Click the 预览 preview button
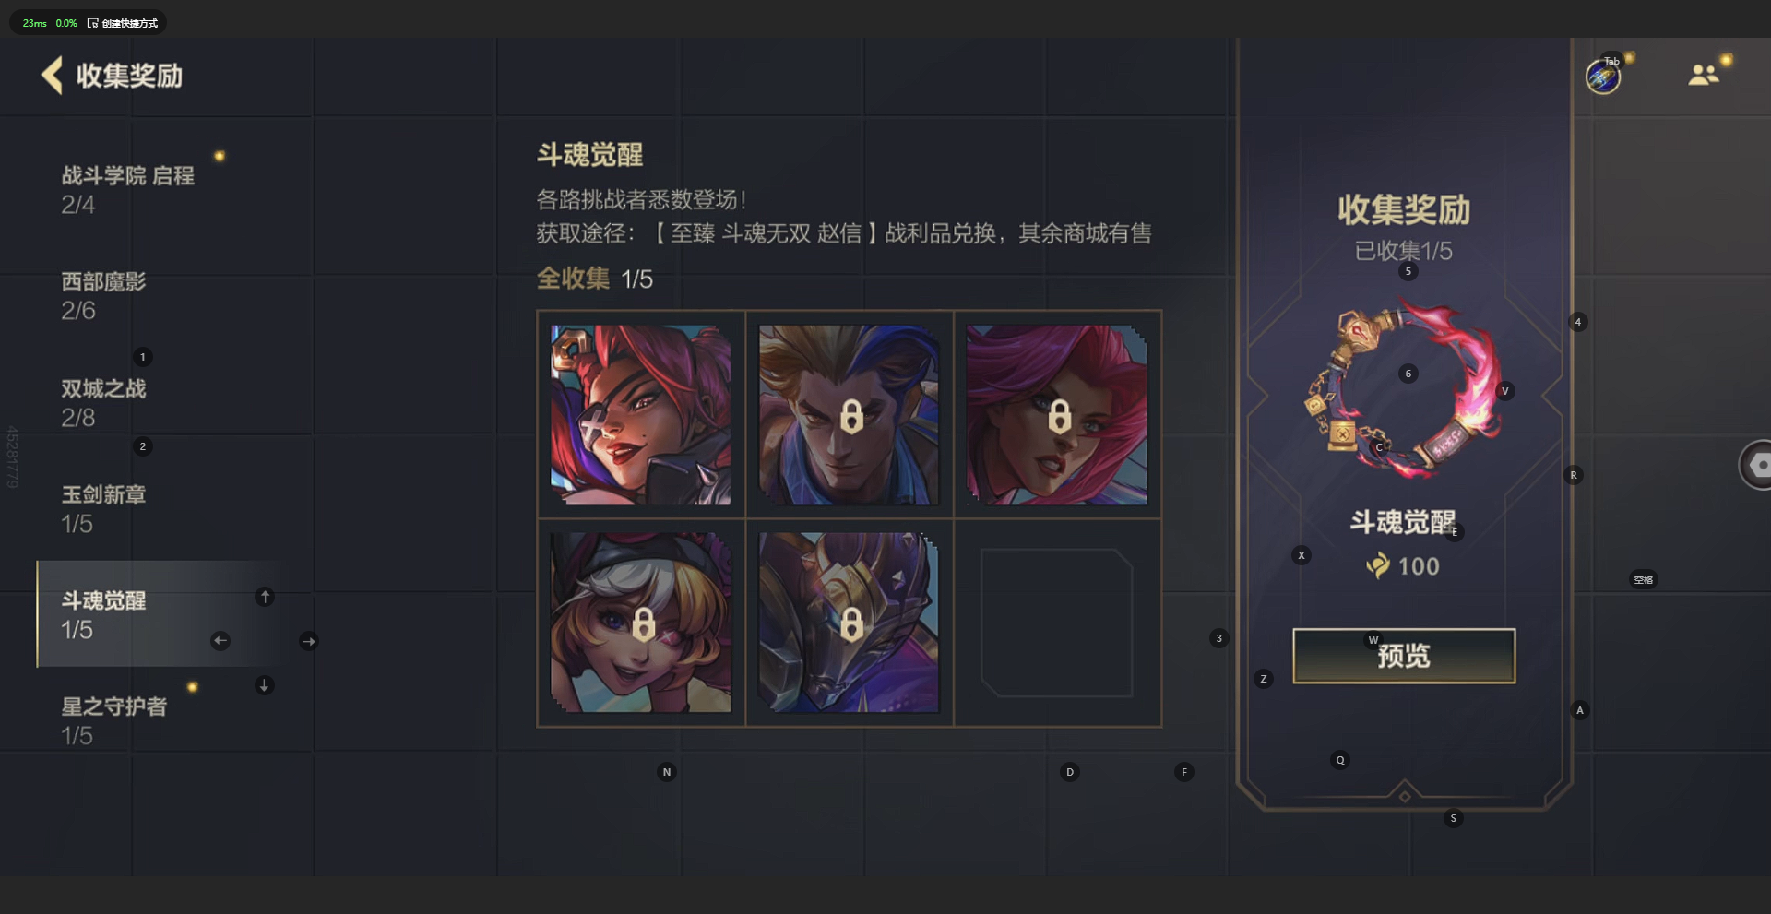This screenshot has width=1771, height=914. [x=1404, y=656]
